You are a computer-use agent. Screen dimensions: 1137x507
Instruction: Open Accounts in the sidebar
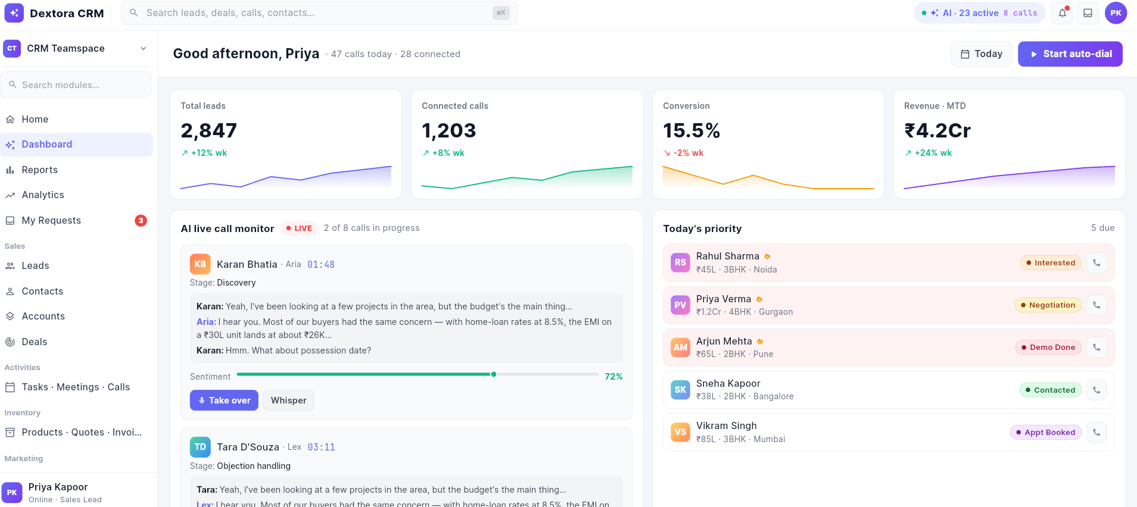tap(76, 316)
